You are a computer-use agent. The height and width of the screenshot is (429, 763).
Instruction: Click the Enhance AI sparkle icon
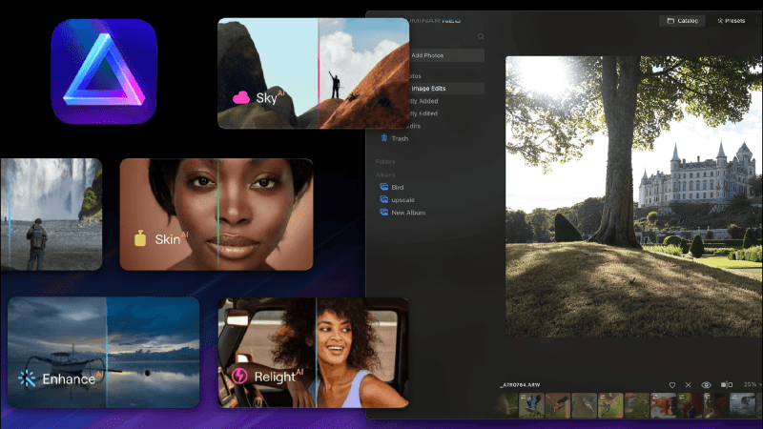pos(27,378)
